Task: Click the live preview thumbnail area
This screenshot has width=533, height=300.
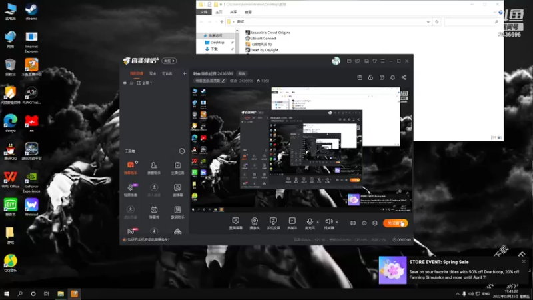Action: [x=301, y=149]
